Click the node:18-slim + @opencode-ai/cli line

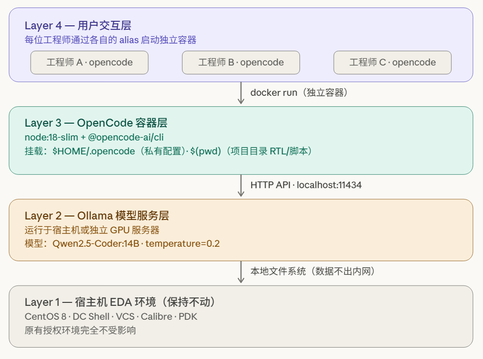click(94, 138)
